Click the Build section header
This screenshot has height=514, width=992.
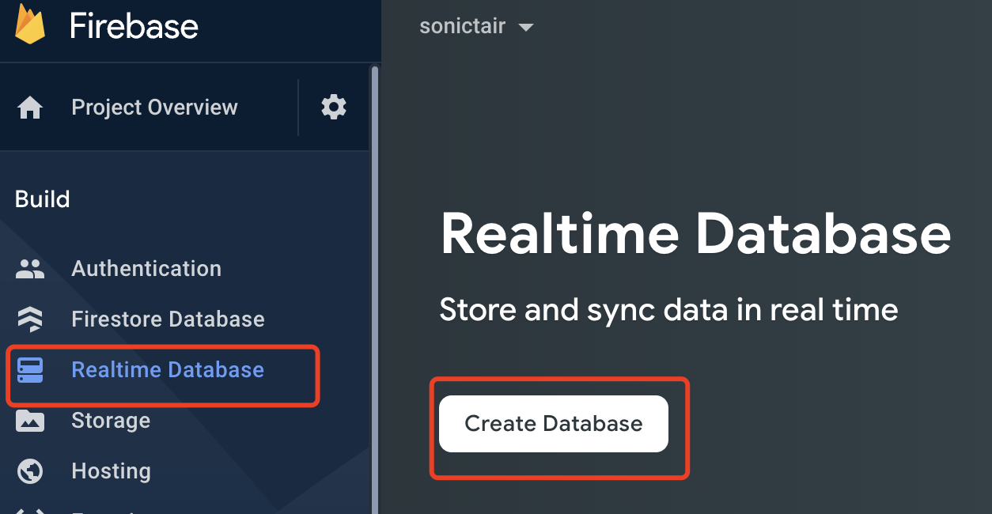pyautogui.click(x=43, y=199)
